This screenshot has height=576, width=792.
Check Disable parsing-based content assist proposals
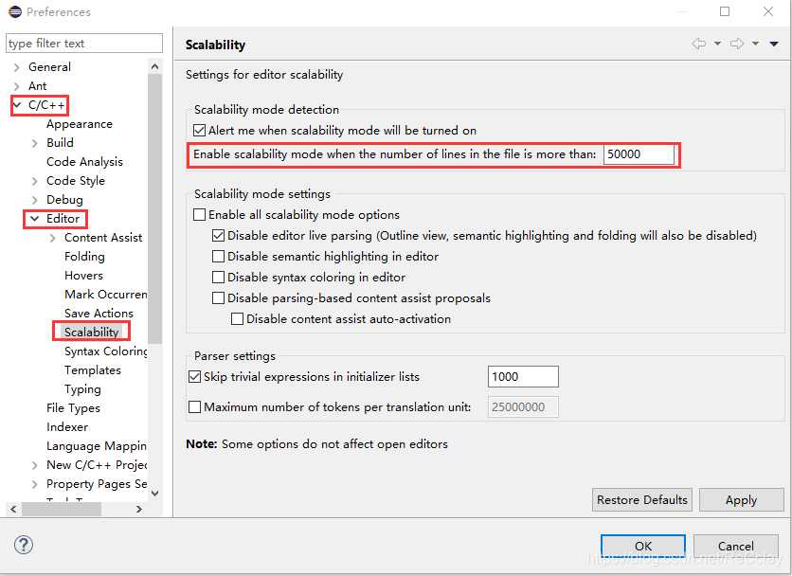[x=218, y=298]
